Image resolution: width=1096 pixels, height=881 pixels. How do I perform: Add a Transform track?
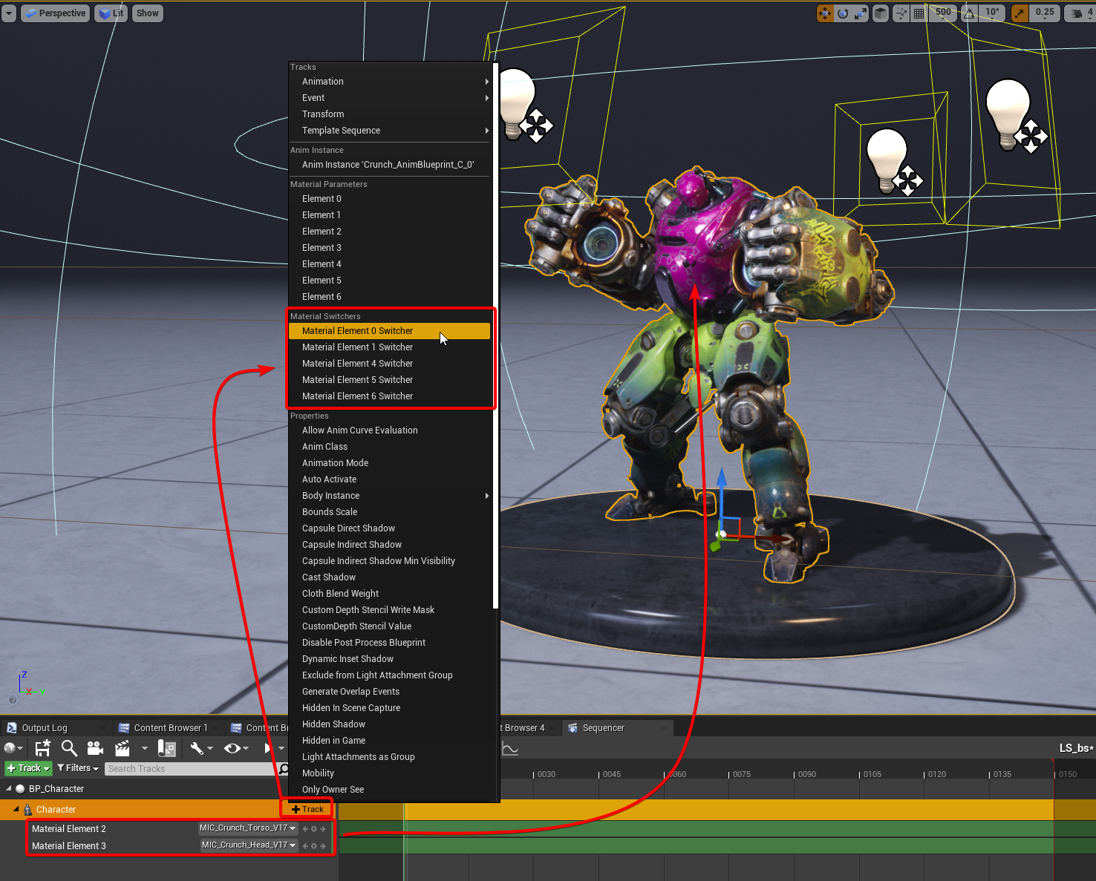[390, 114]
